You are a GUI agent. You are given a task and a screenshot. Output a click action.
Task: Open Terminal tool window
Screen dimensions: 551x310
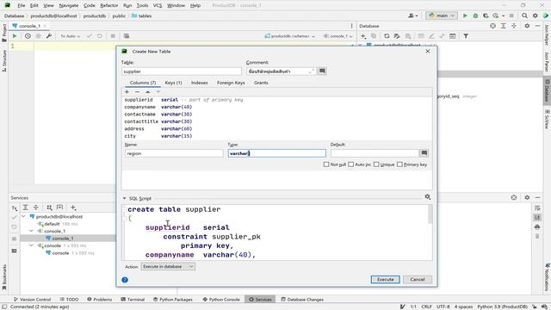click(x=133, y=300)
